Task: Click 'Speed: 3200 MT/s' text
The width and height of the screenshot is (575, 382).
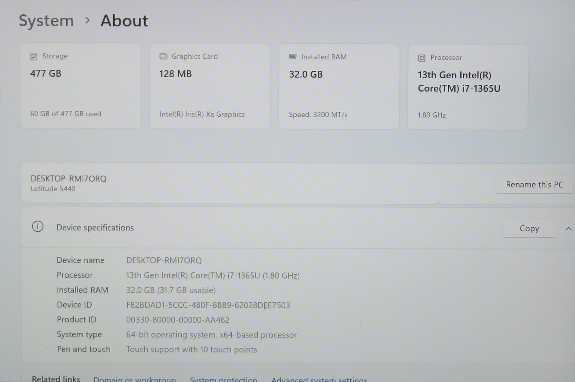Action: click(318, 115)
